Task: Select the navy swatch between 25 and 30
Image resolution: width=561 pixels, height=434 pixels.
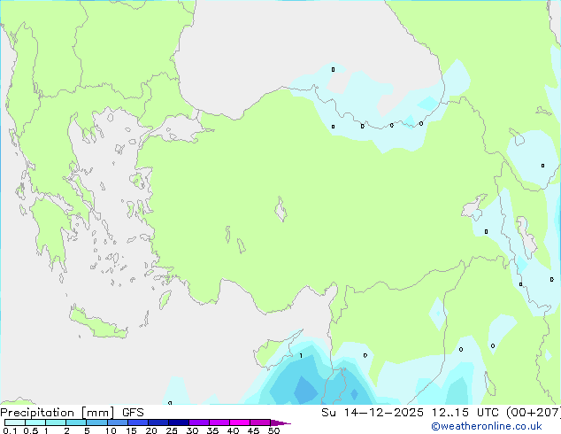Action: [178, 422]
